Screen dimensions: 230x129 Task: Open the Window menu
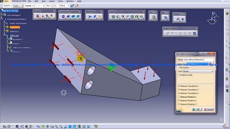(70, 1)
